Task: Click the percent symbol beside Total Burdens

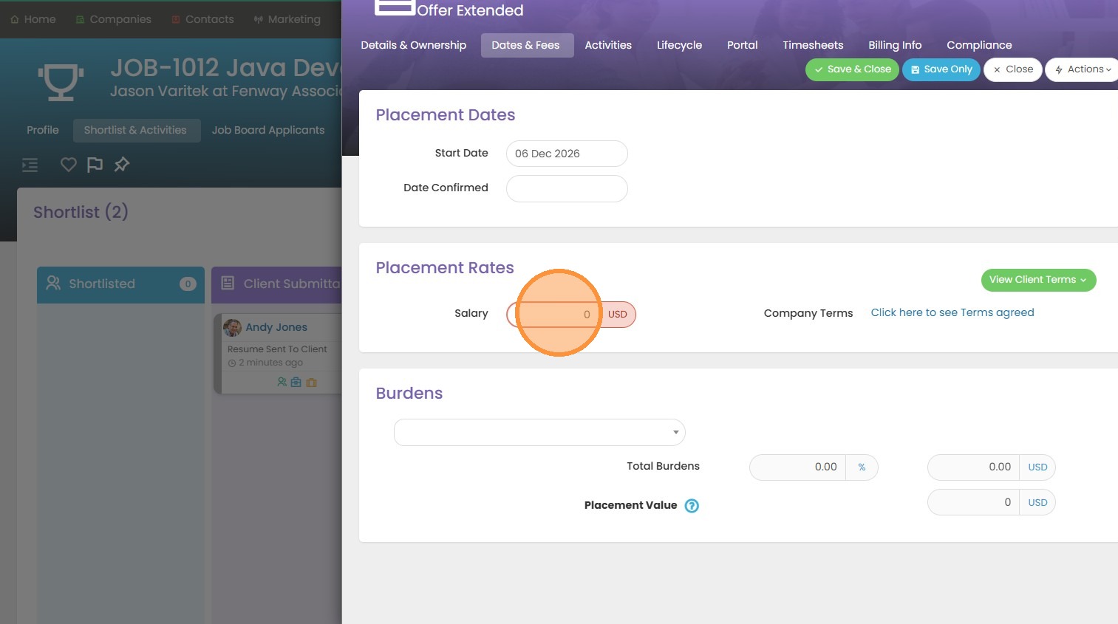Action: click(862, 467)
